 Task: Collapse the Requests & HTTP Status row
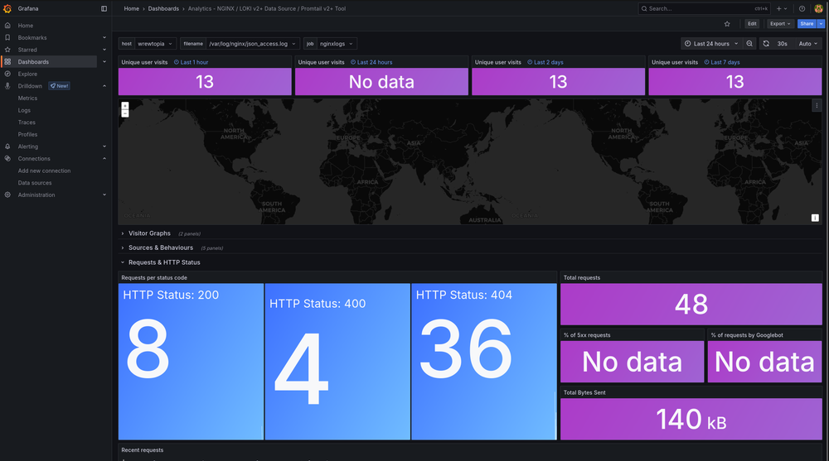164,262
